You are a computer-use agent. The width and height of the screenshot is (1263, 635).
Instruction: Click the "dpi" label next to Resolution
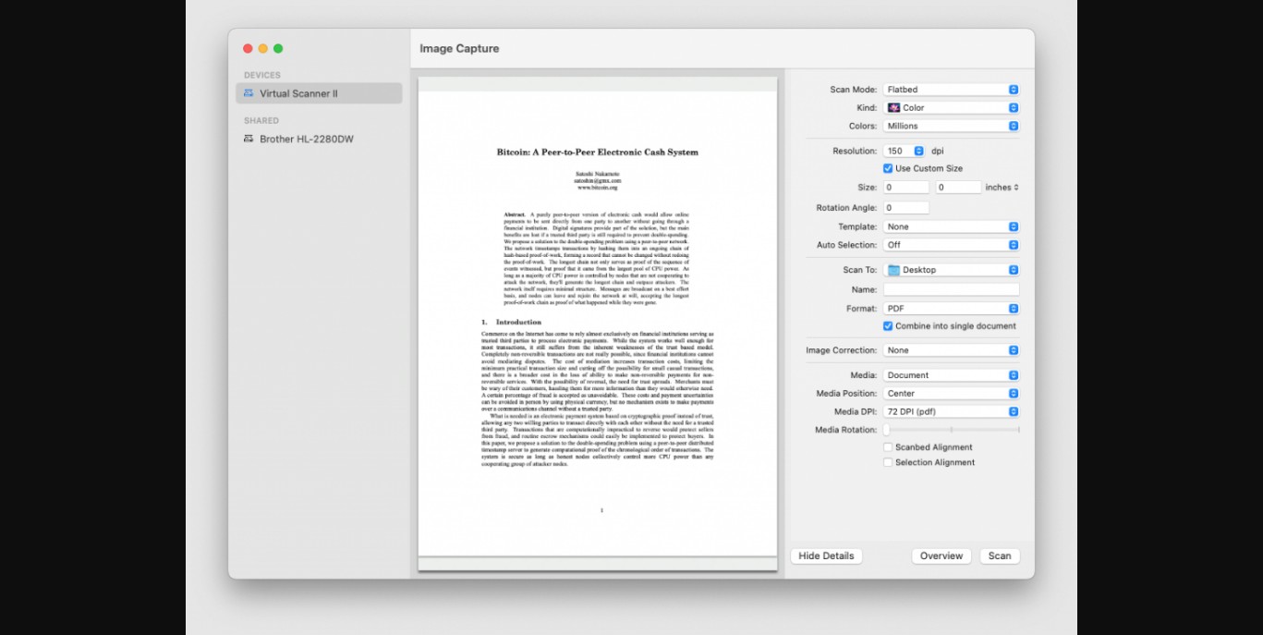pos(938,151)
